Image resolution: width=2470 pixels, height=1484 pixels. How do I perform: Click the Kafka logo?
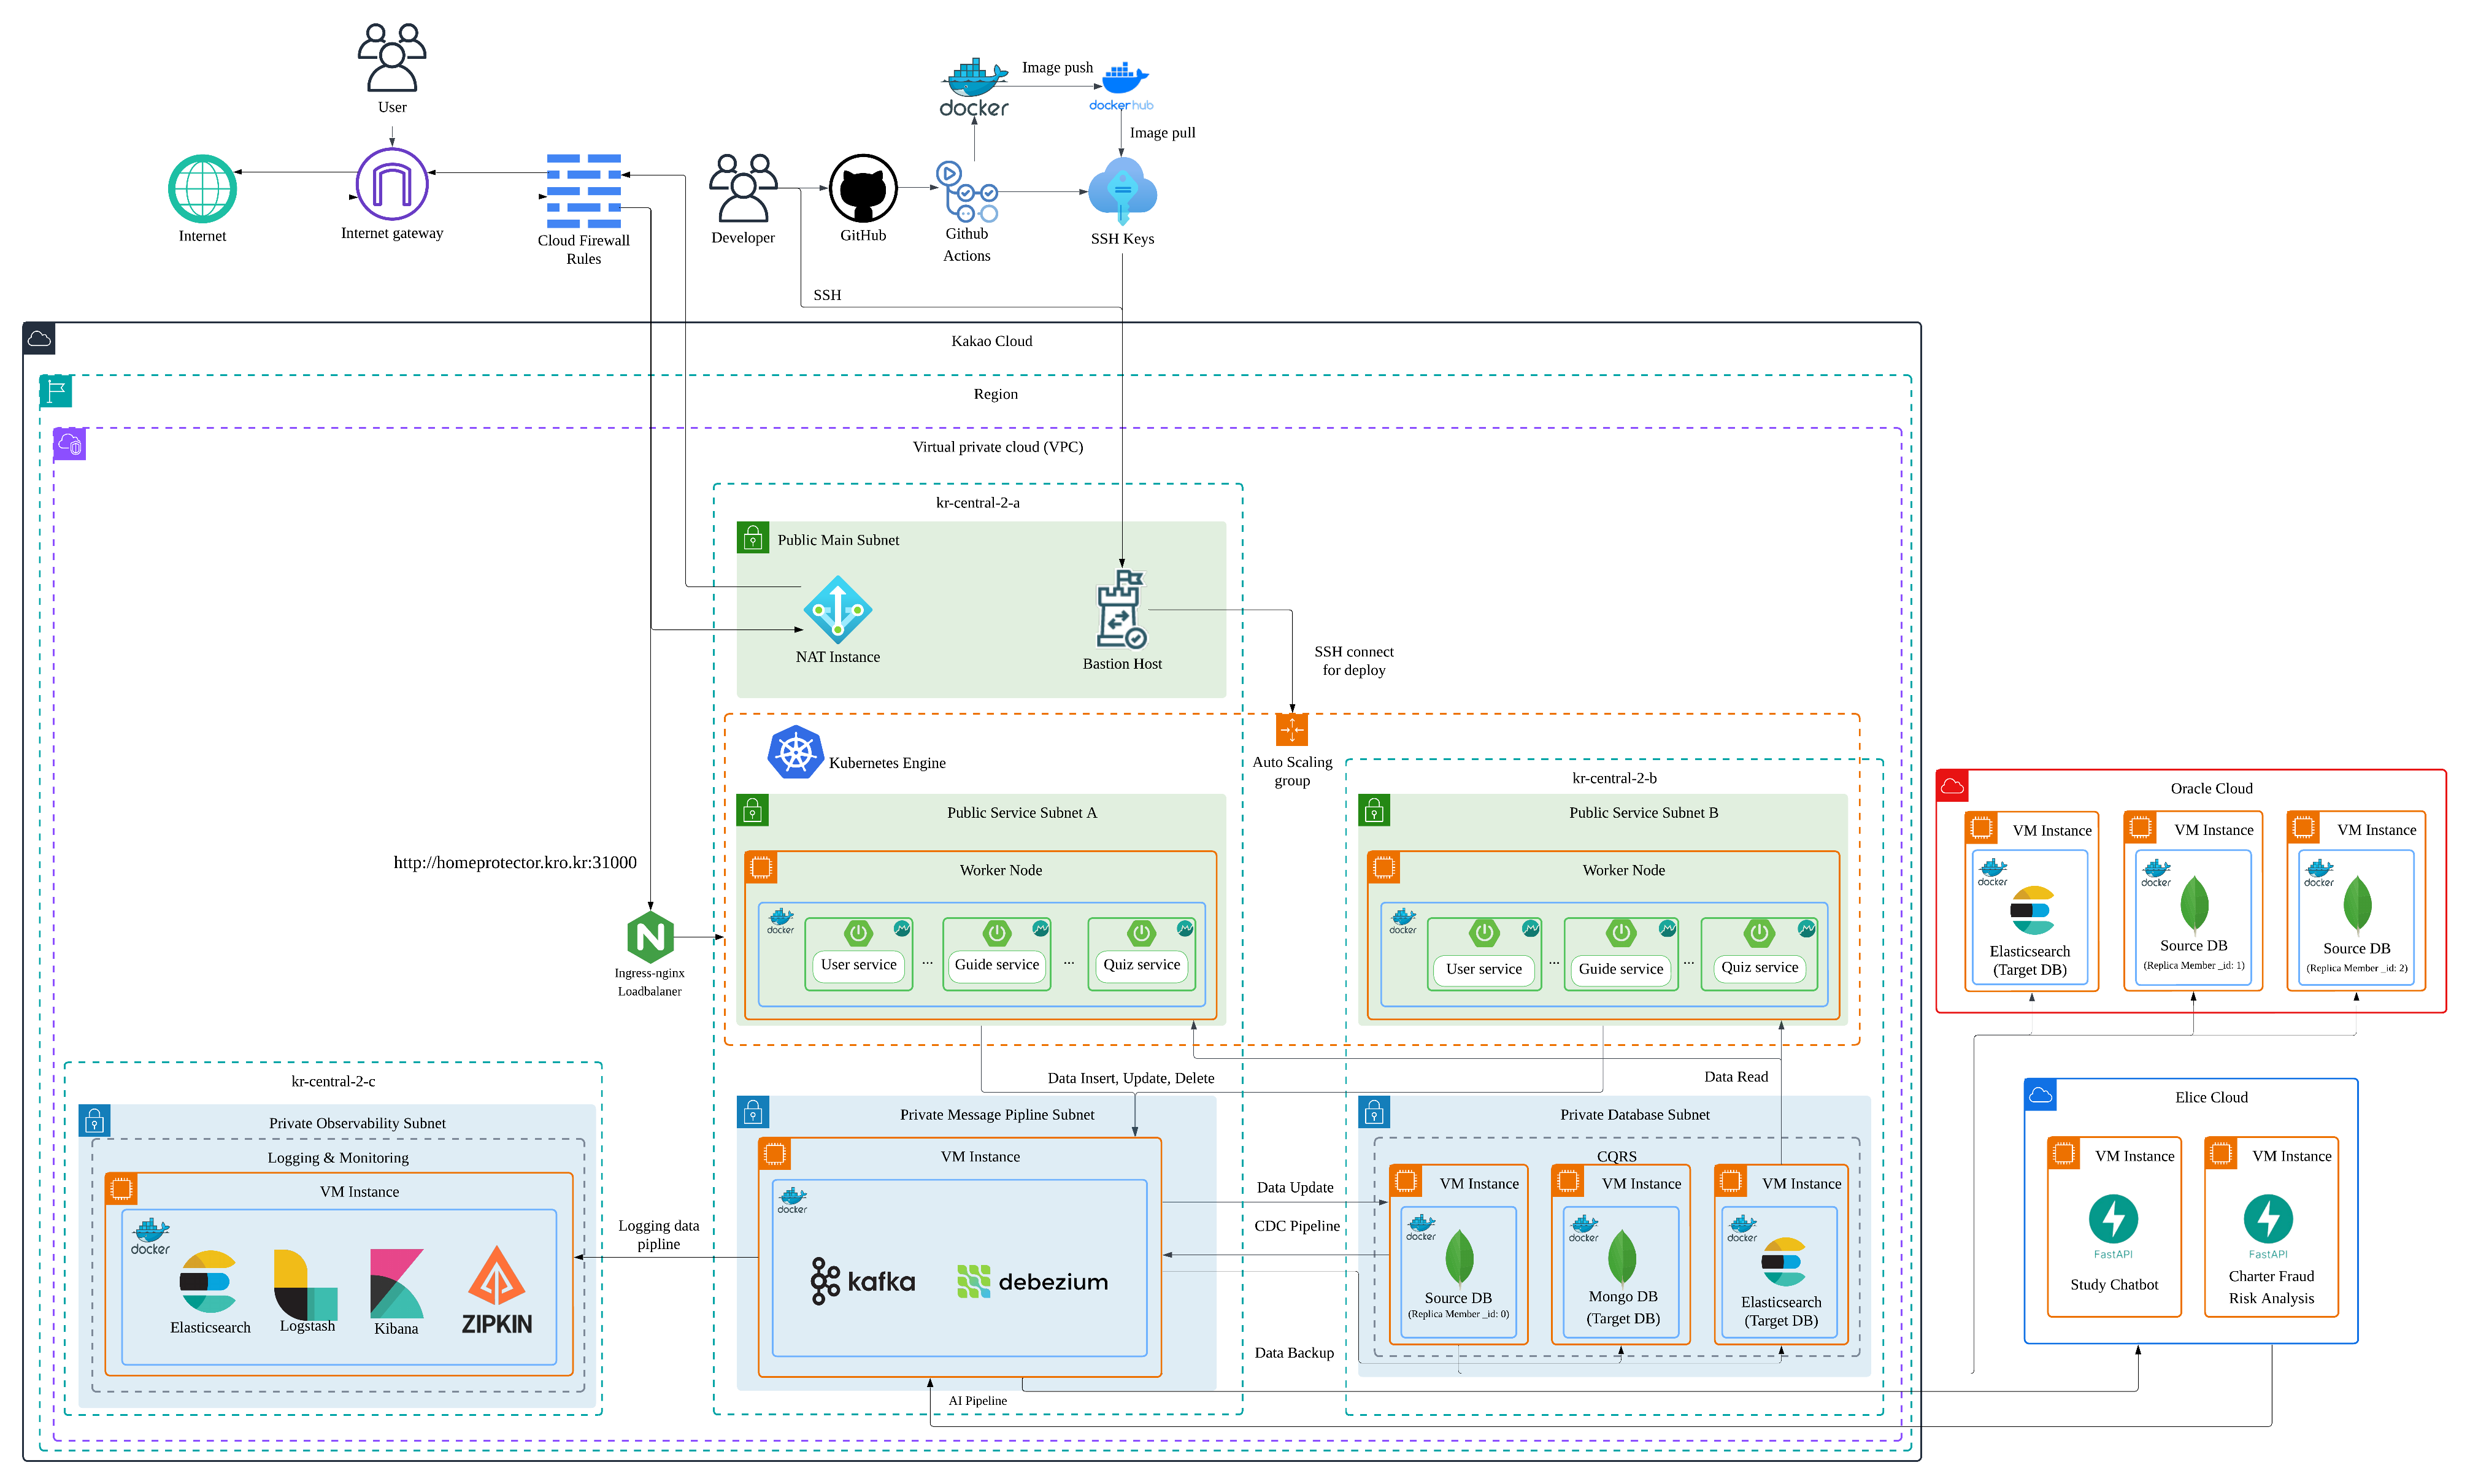[x=863, y=1281]
